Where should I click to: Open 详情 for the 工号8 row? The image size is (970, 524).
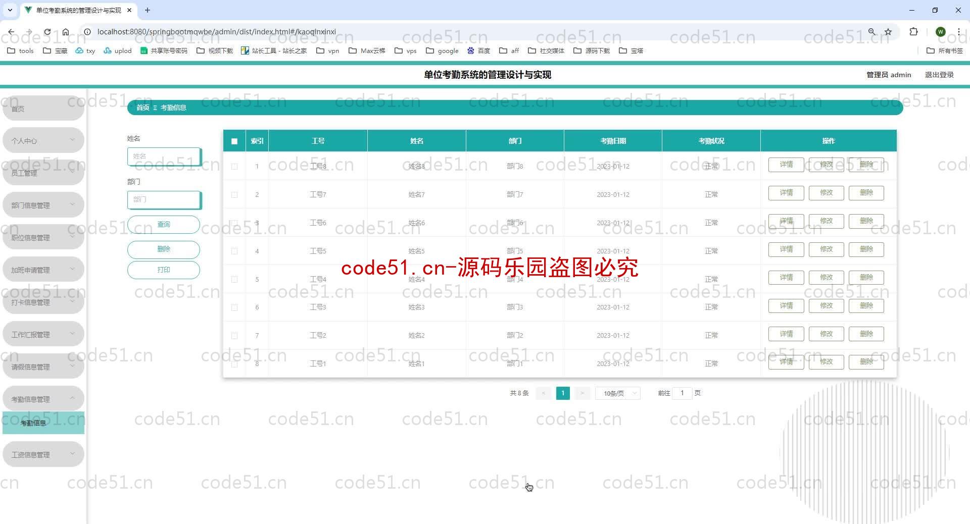tap(786, 165)
